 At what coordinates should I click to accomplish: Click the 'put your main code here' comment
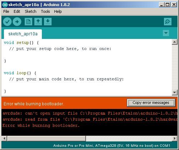(x=66, y=79)
